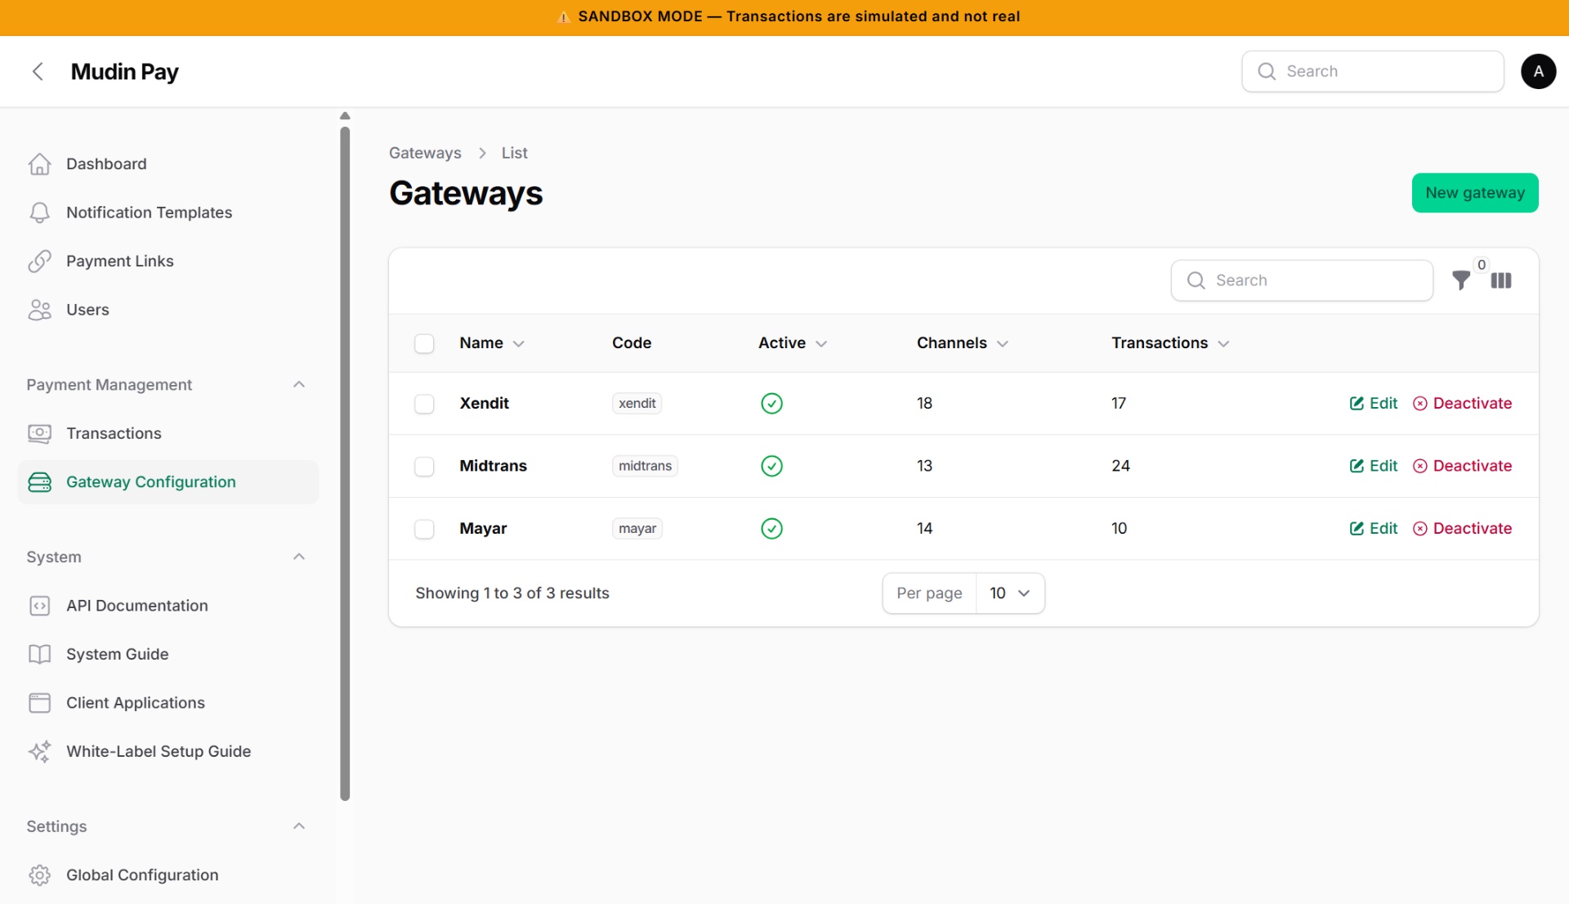Viewport: 1569px width, 904px height.
Task: Select the Mayar row checkbox
Action: 424,529
